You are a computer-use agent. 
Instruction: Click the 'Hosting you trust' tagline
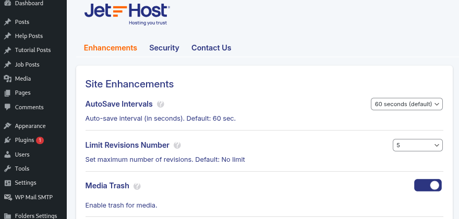(x=148, y=23)
